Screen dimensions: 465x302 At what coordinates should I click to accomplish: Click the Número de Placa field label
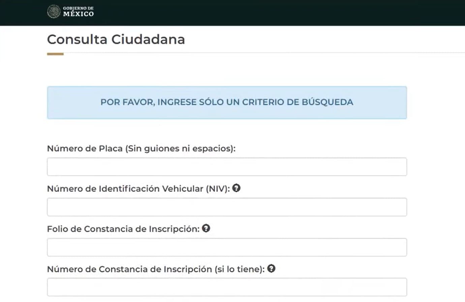tap(141, 148)
